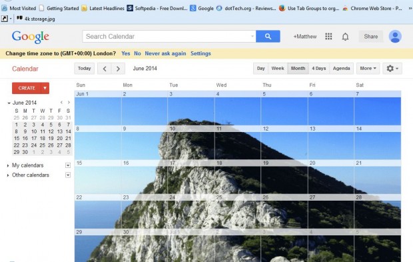Screen dimensions: 413x262
Task: Open Getting Started bookmark
Action: [x=59, y=8]
